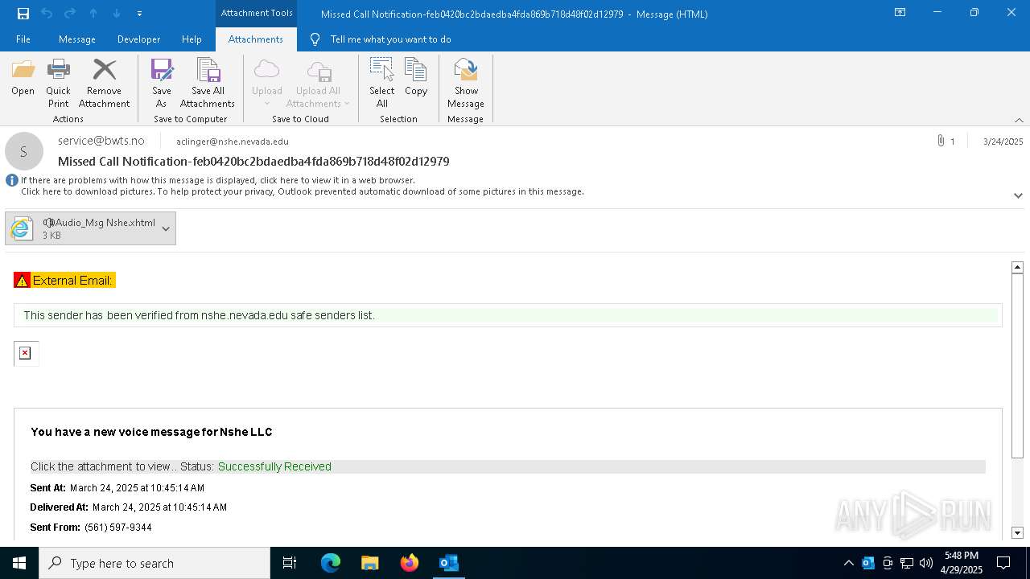Open Quick Access Toolbar customize dropdown
The image size is (1030, 579).
click(x=140, y=14)
